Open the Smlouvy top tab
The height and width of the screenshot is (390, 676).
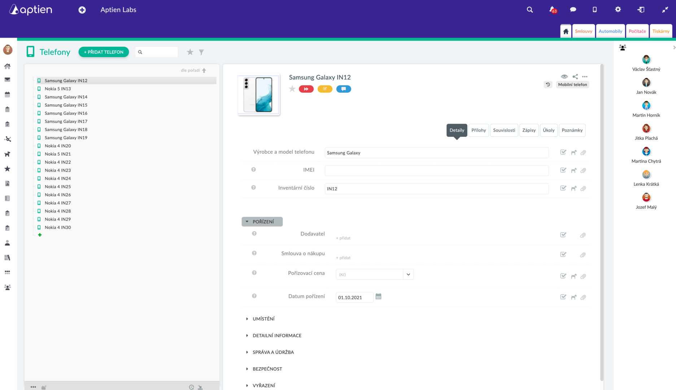(583, 31)
